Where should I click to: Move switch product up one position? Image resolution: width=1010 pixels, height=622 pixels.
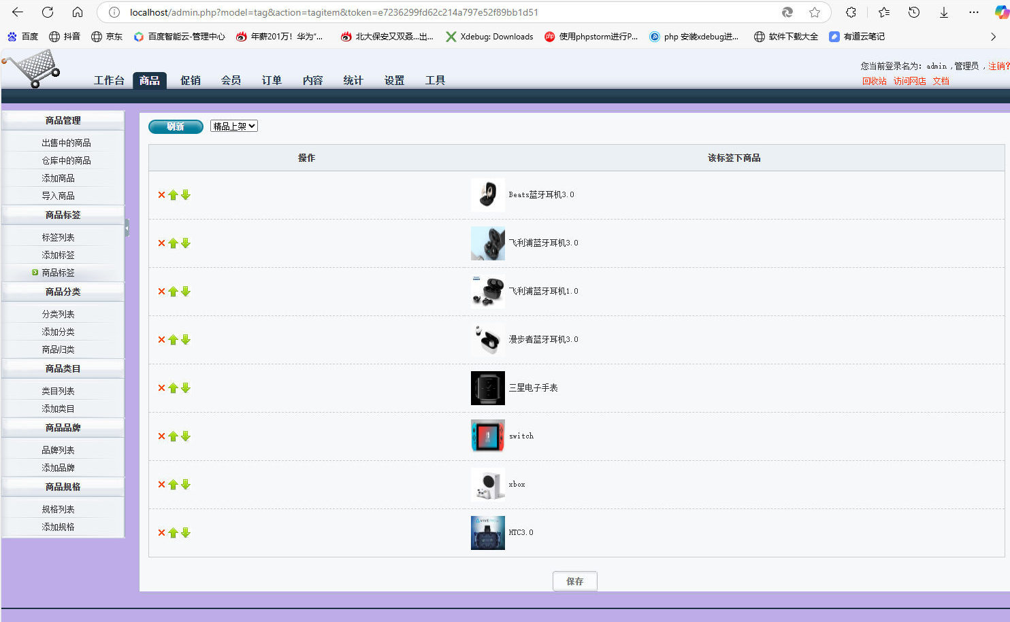pyautogui.click(x=173, y=436)
